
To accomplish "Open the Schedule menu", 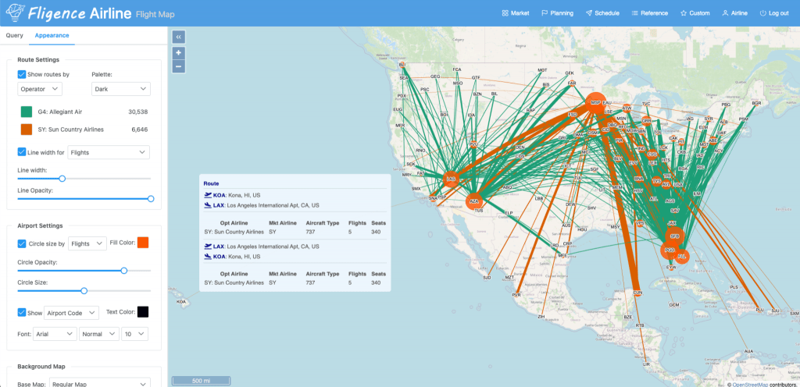I will [602, 13].
